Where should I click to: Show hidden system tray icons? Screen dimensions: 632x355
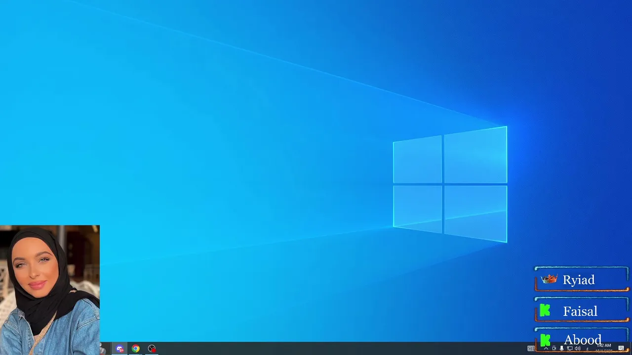click(x=546, y=349)
